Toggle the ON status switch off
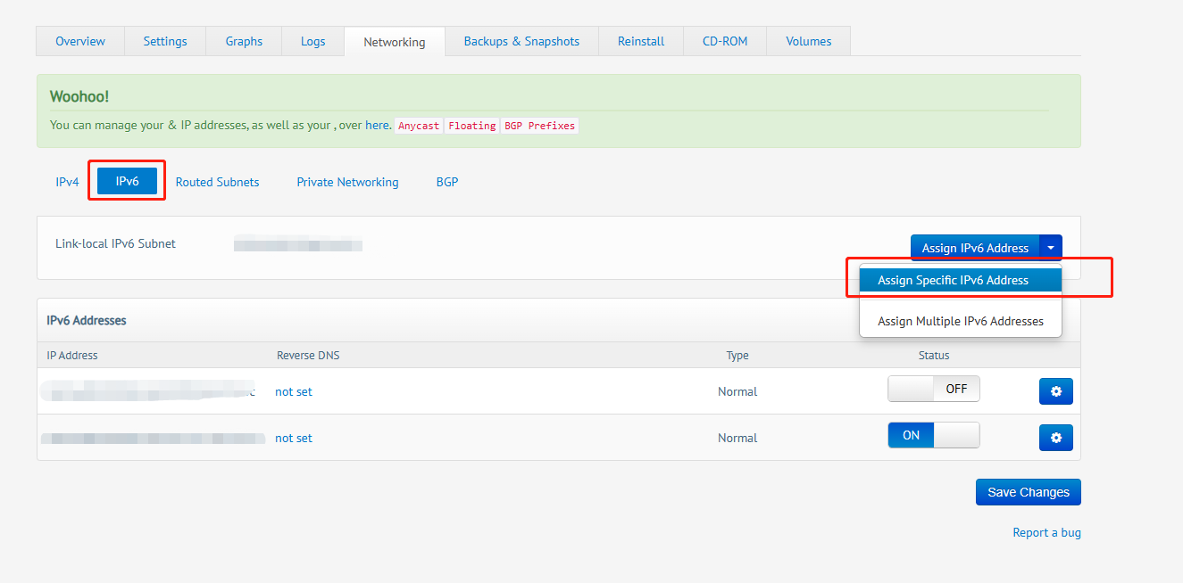1183x583 pixels. (x=933, y=435)
